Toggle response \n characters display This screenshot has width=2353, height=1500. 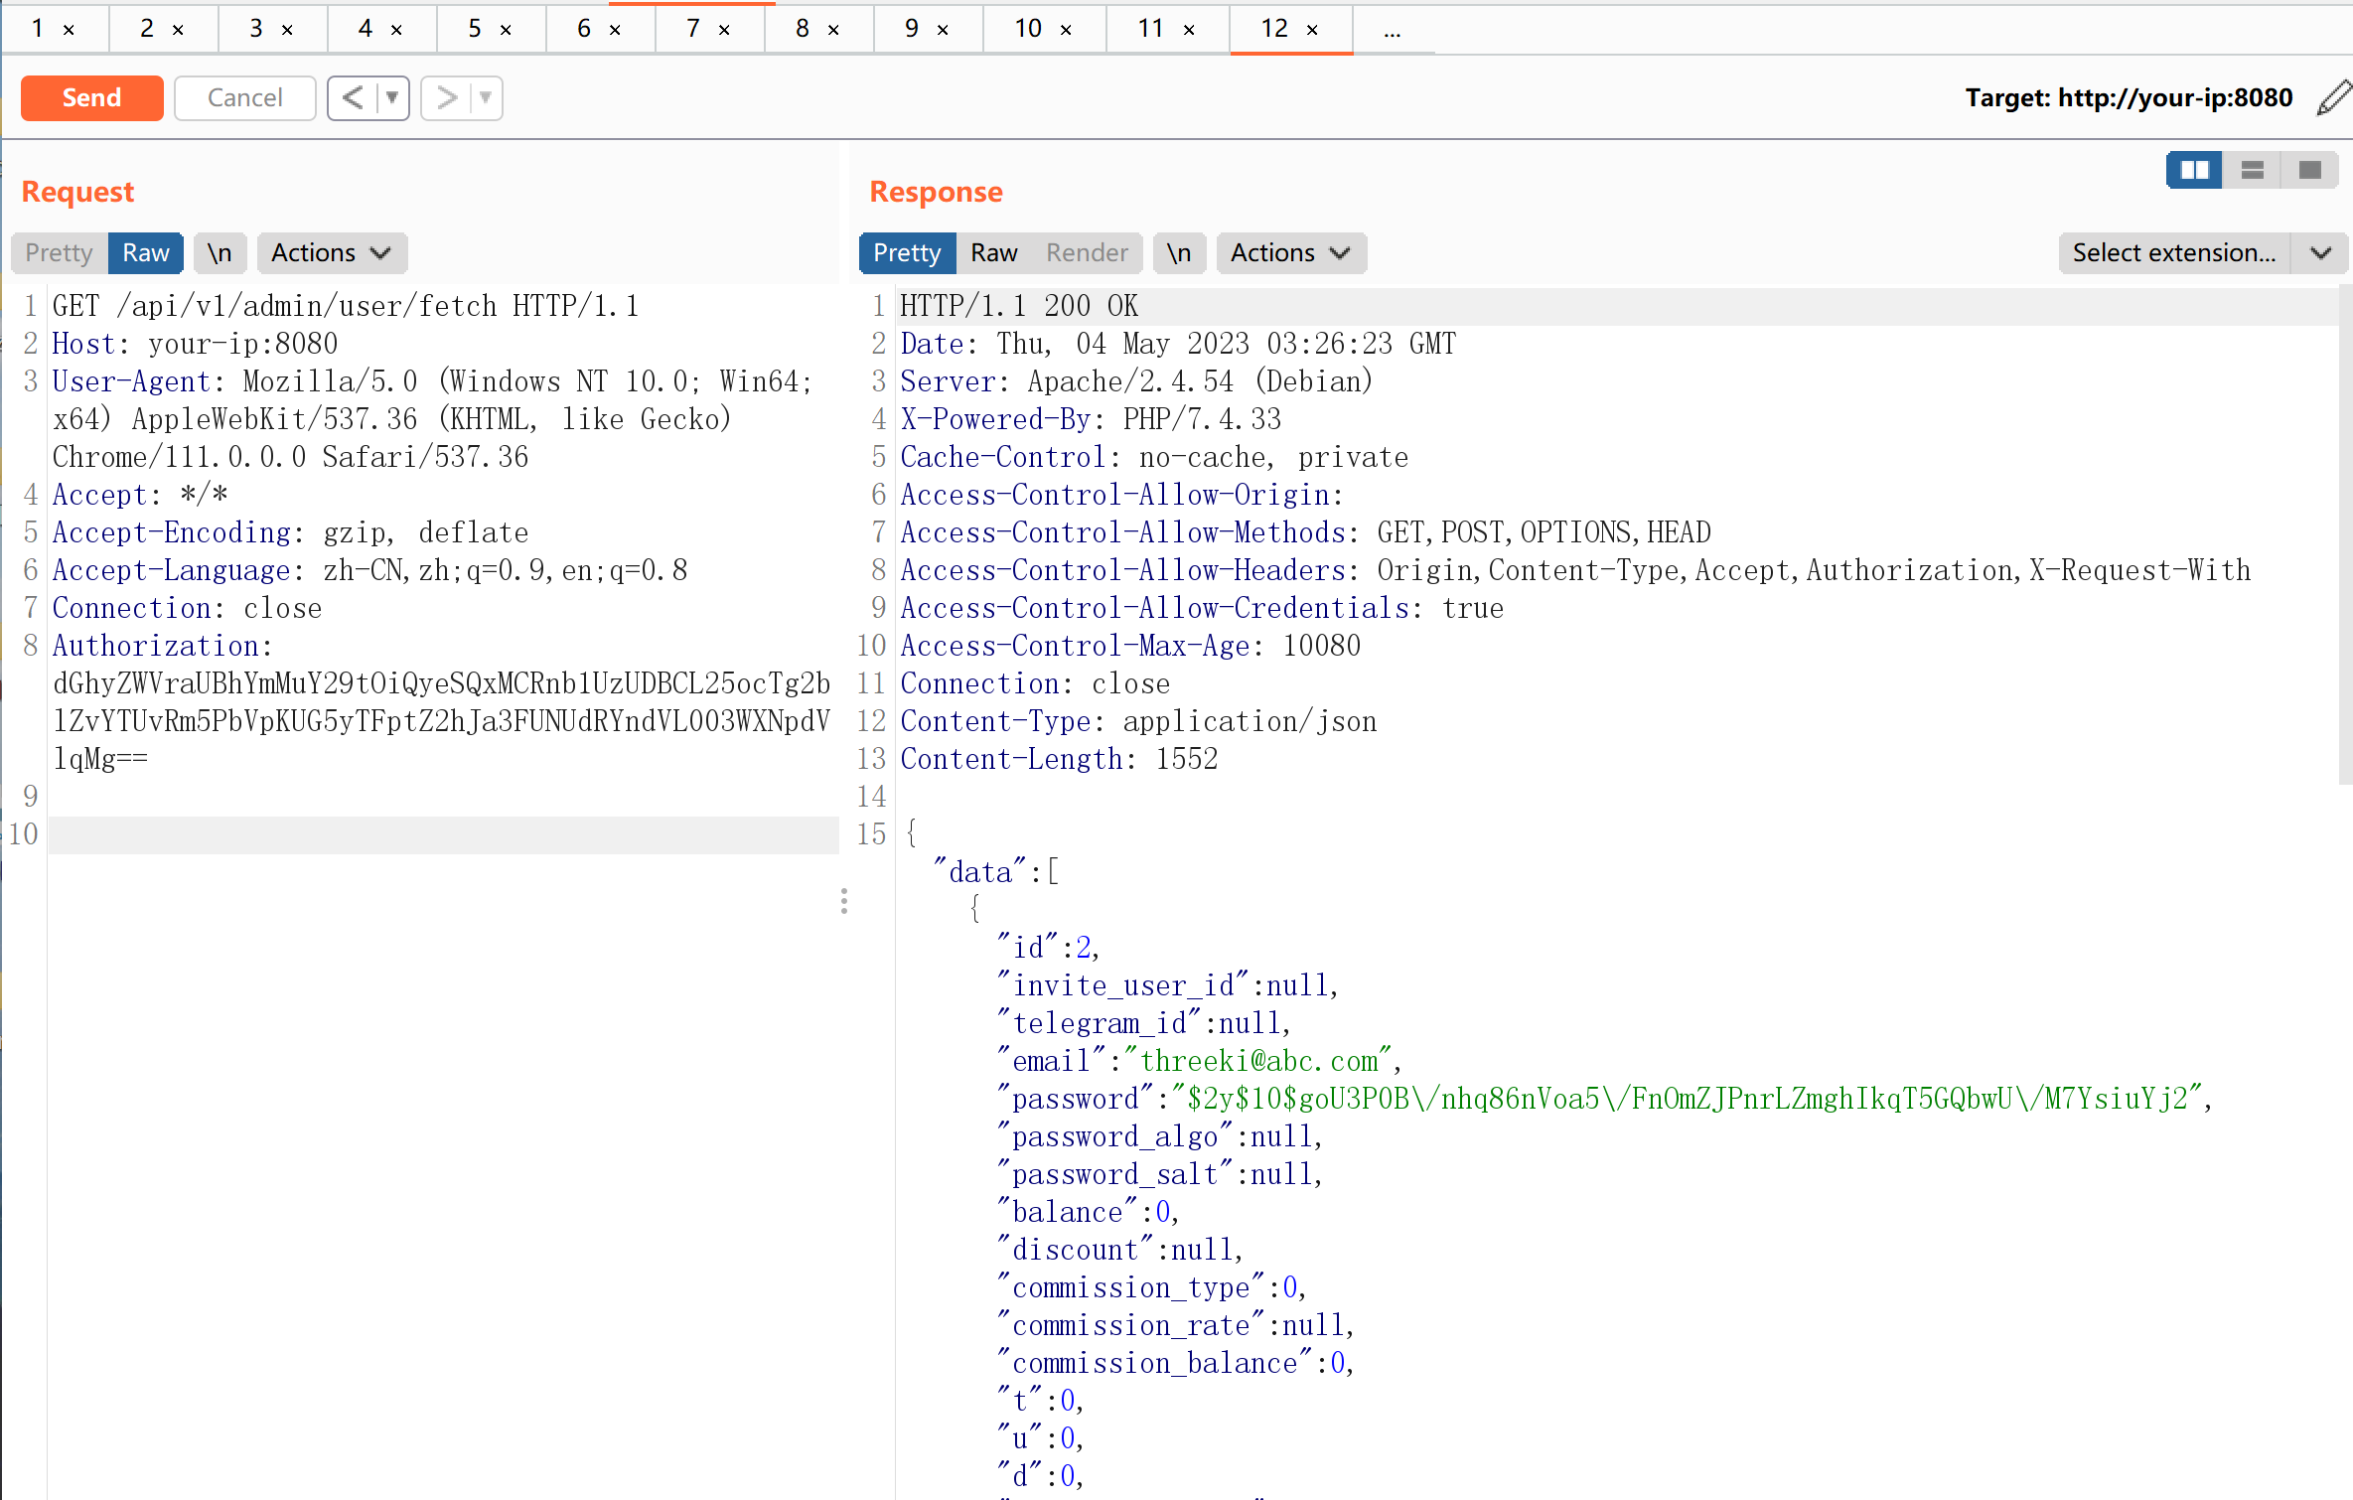1178,253
